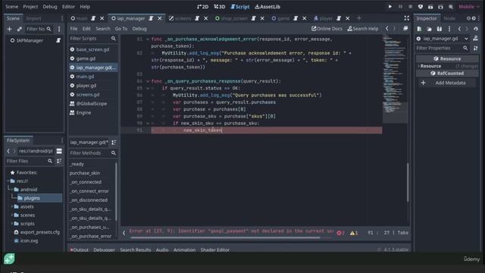Add a new node with plus icon
This screenshot has height=273, width=485.
[x=10, y=29]
